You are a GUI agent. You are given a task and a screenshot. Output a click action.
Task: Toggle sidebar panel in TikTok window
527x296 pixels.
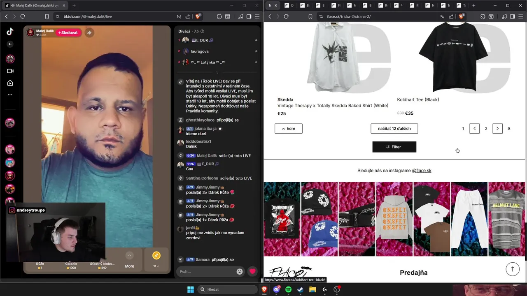click(x=249, y=16)
